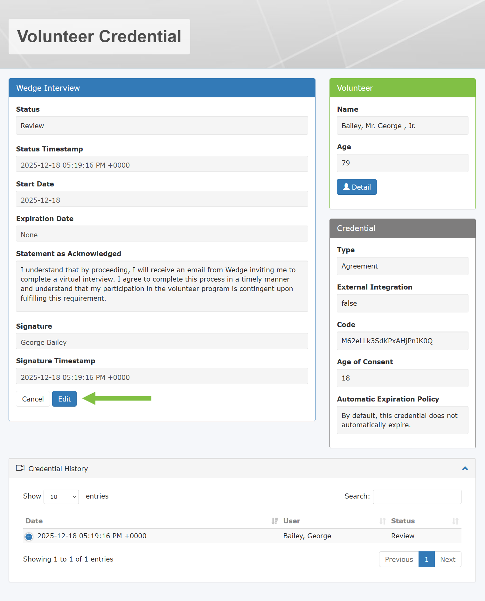Open volunteer Detail button
The image size is (485, 601).
(357, 187)
